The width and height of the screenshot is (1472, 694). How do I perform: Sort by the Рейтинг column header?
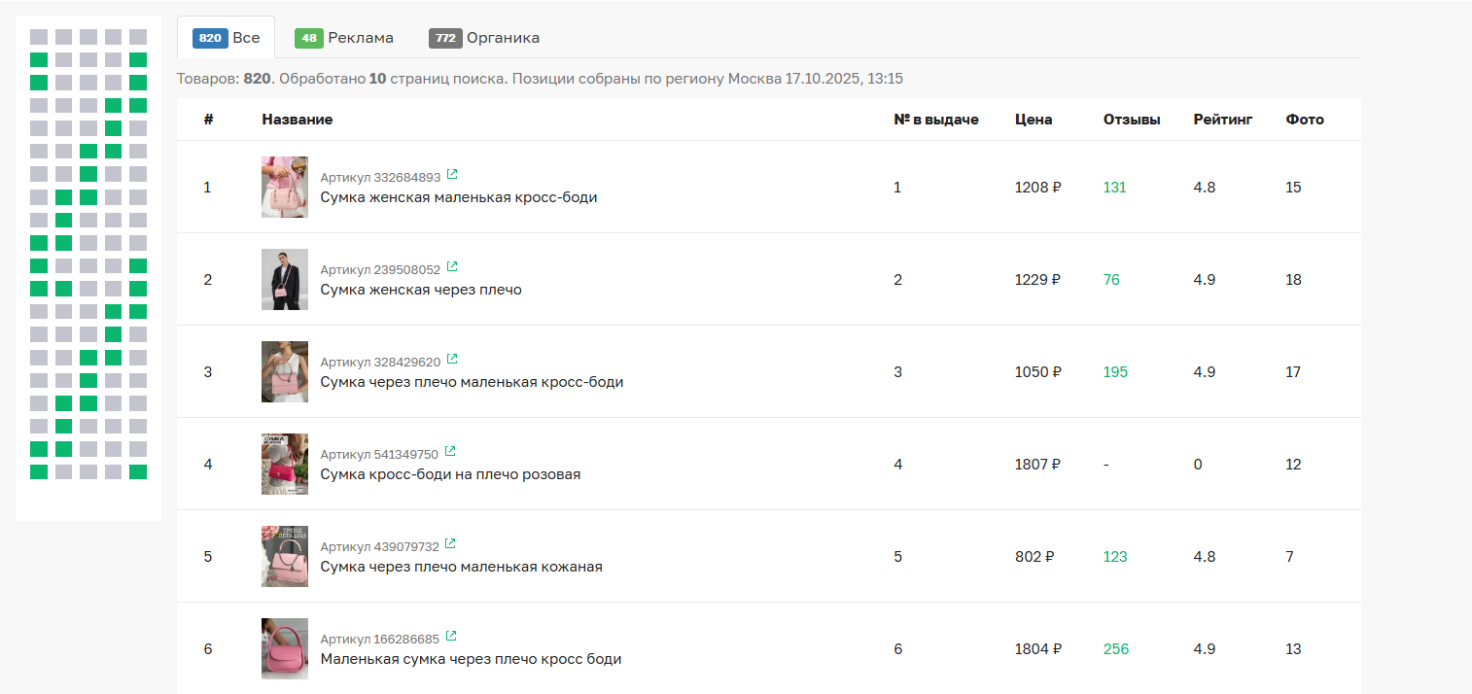coord(1222,120)
